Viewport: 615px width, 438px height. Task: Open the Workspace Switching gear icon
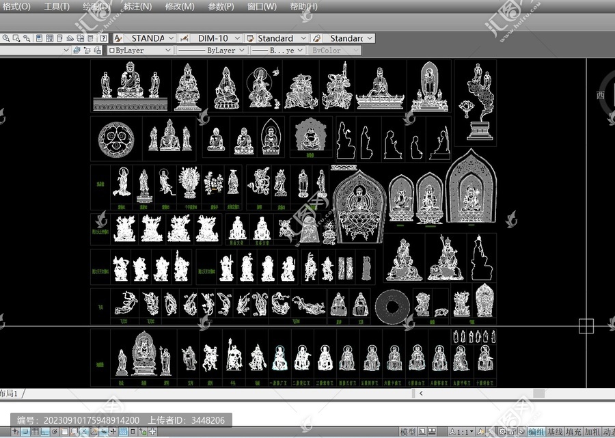pyautogui.click(x=502, y=432)
